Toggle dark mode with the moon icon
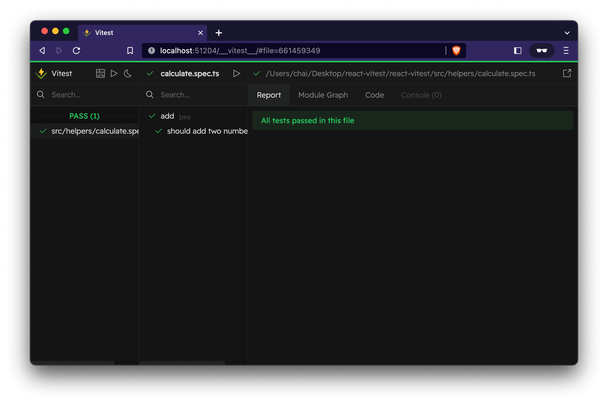This screenshot has width=608, height=405. [128, 73]
